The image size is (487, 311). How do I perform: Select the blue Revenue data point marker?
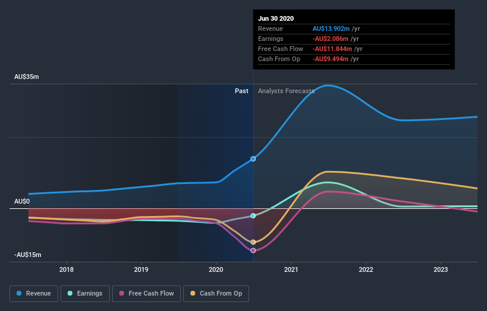tap(253, 158)
